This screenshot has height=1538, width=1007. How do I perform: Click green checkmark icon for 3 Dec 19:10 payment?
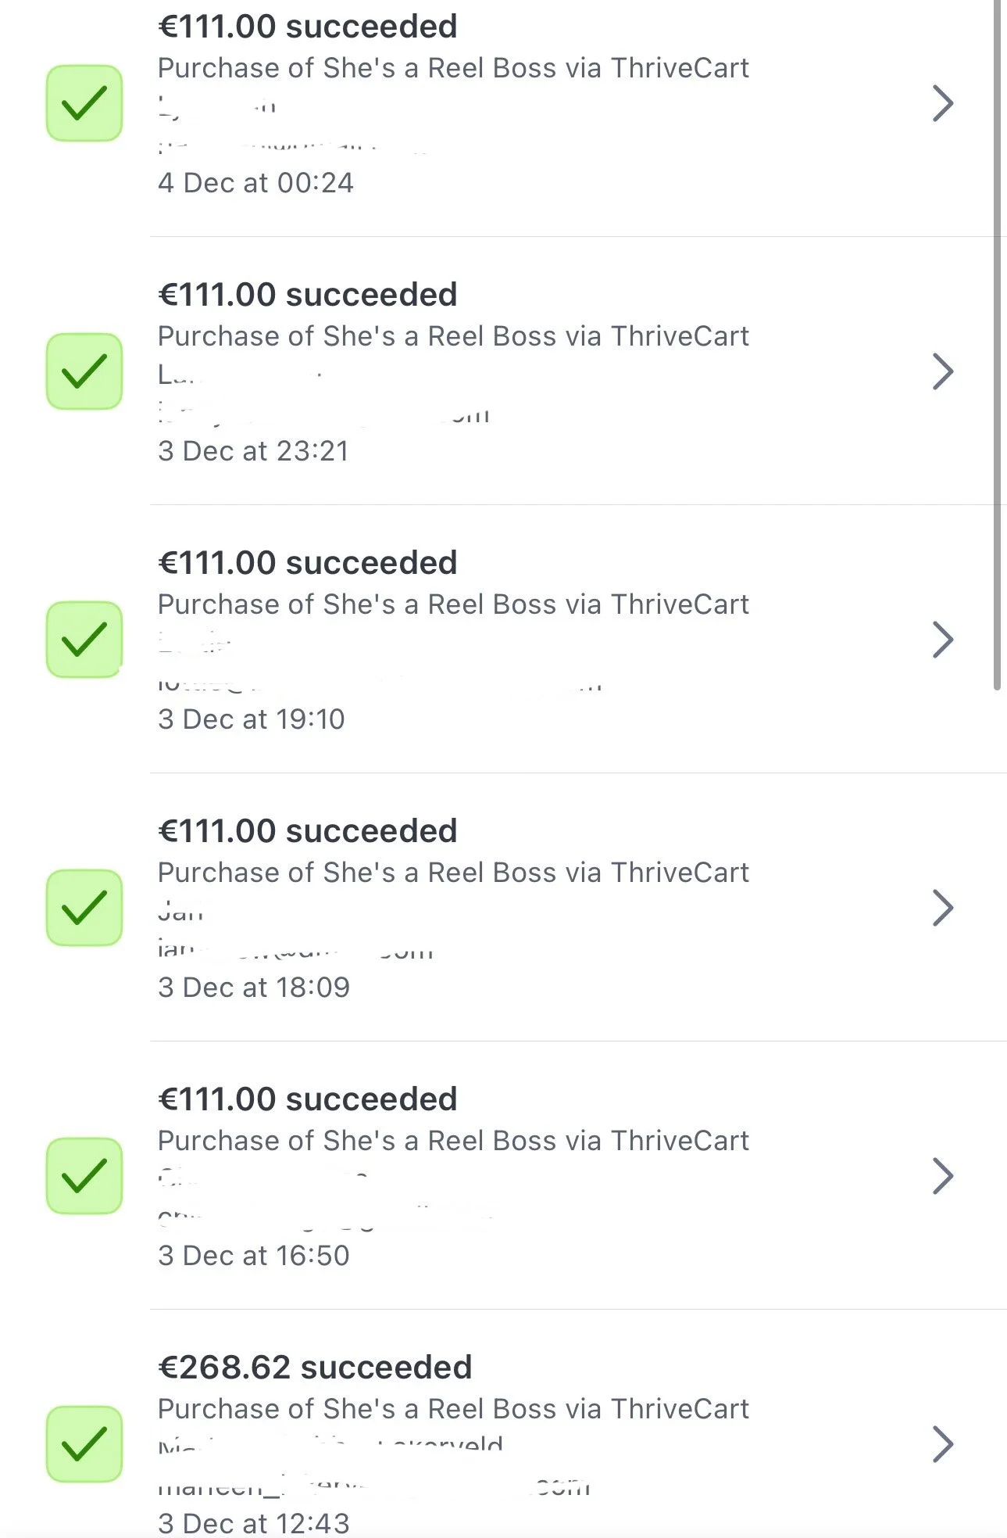tap(84, 640)
